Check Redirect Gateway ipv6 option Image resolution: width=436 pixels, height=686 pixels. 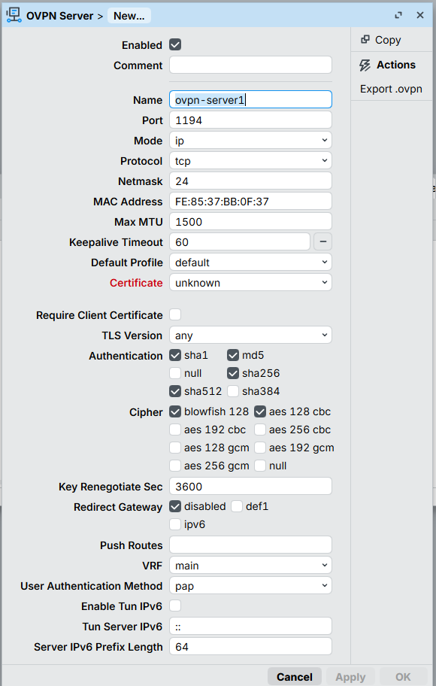click(x=175, y=524)
